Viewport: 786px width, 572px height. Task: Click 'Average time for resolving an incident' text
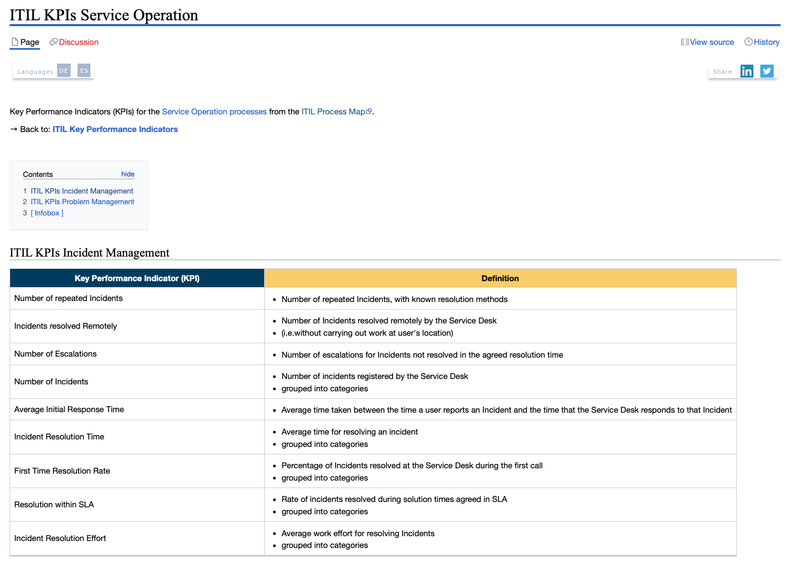click(350, 432)
